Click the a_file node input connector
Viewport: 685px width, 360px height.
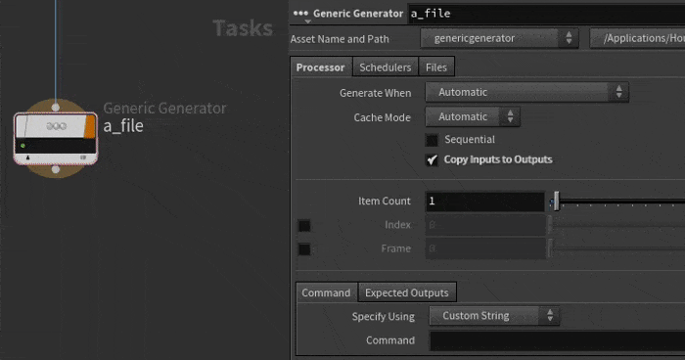pos(56,107)
